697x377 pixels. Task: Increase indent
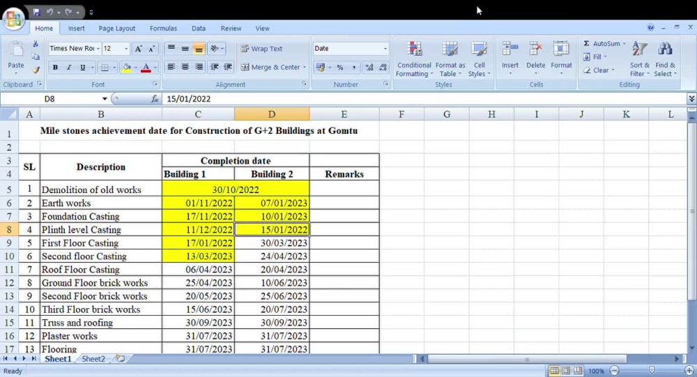coord(228,67)
